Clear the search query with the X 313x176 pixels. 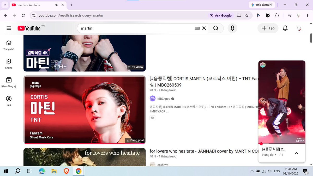click(204, 28)
